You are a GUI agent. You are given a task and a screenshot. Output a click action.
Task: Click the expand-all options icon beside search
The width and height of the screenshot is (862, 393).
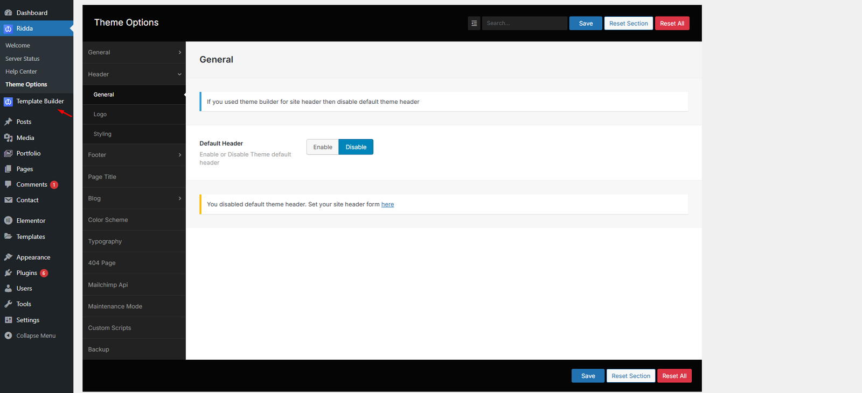(x=474, y=23)
